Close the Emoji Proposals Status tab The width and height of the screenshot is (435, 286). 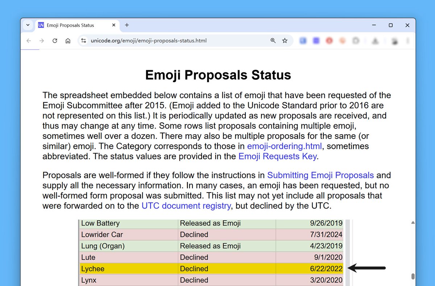point(114,25)
